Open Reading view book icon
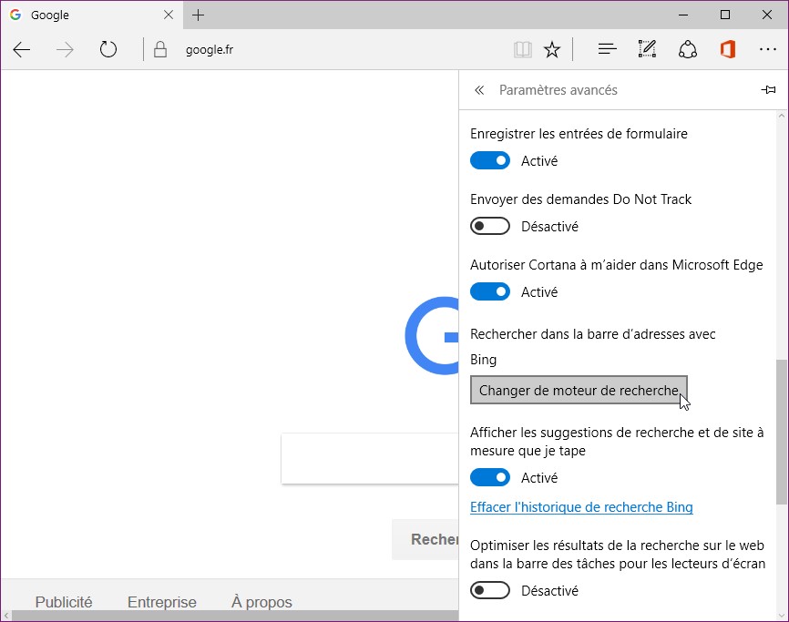Viewport: 789px width, 622px height. click(522, 50)
